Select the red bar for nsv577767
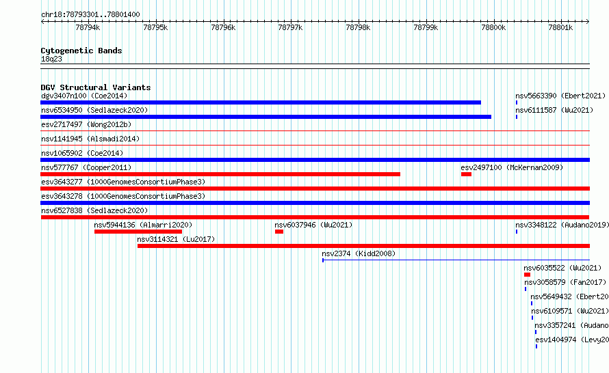609x373 pixels. tap(220, 174)
